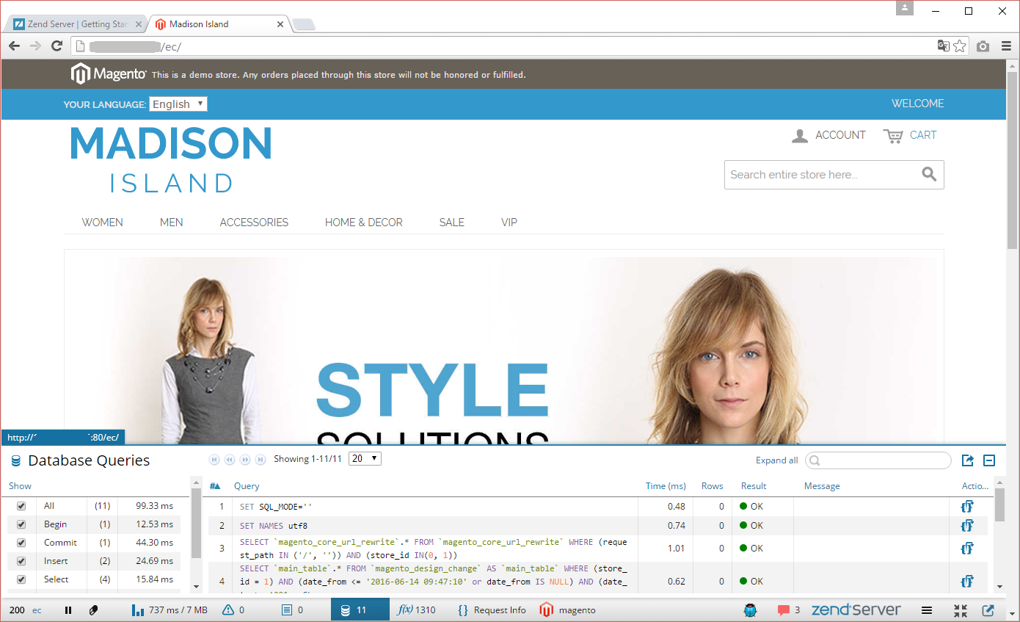This screenshot has width=1020, height=622.
Task: Click the shopping cart icon
Action: (x=893, y=136)
